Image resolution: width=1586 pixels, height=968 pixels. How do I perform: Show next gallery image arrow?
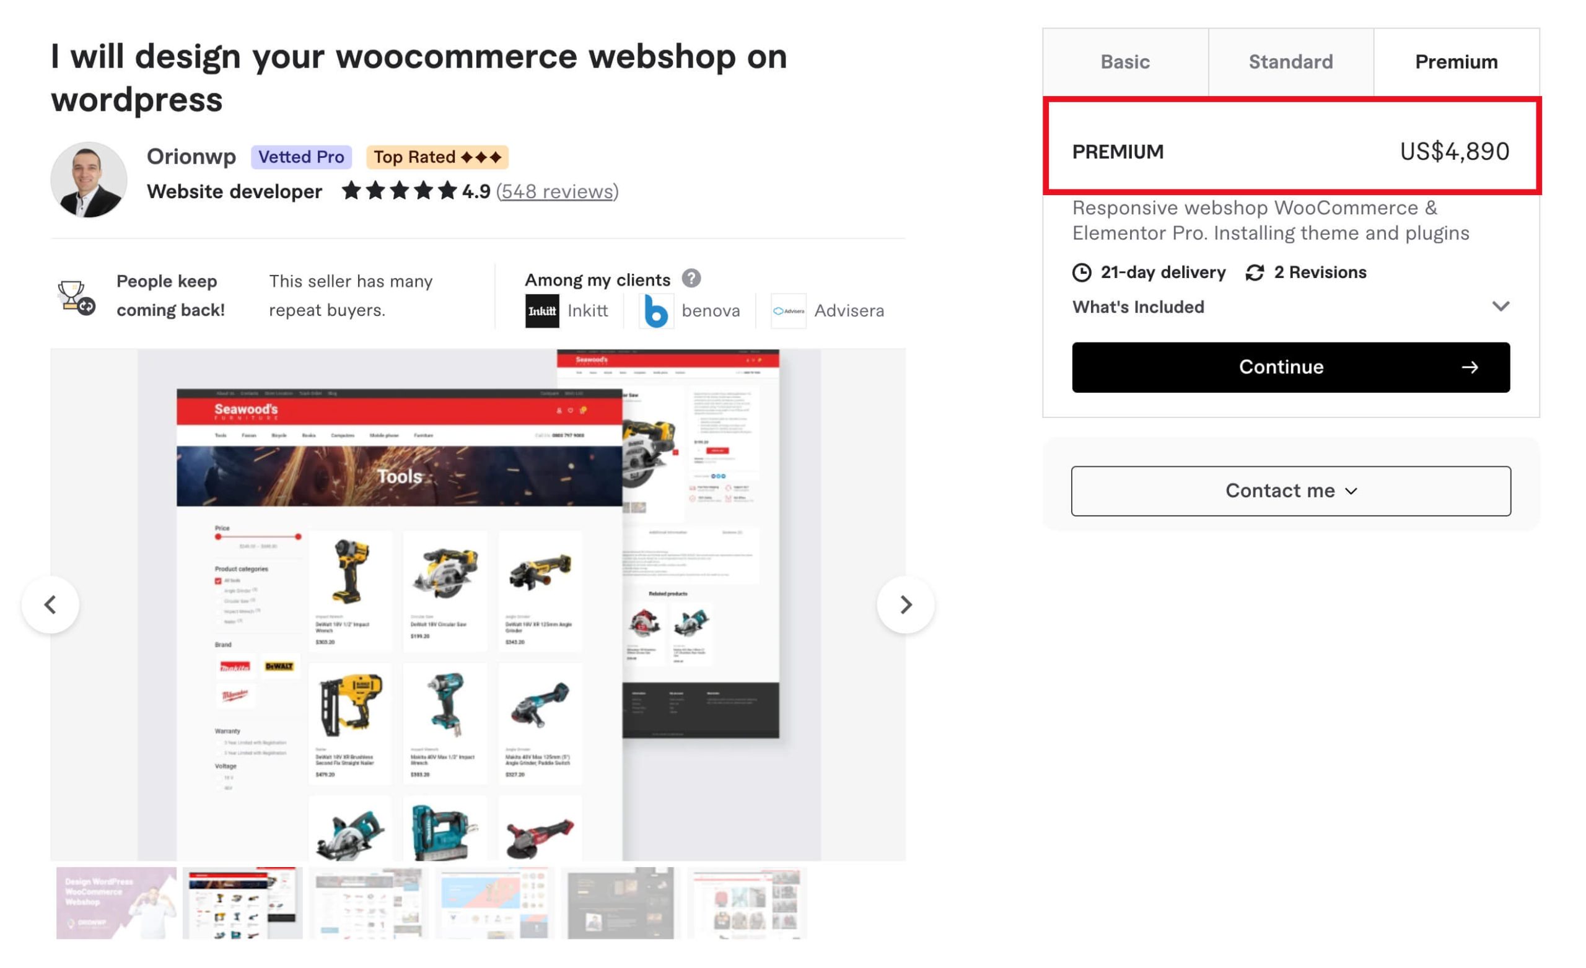(906, 604)
